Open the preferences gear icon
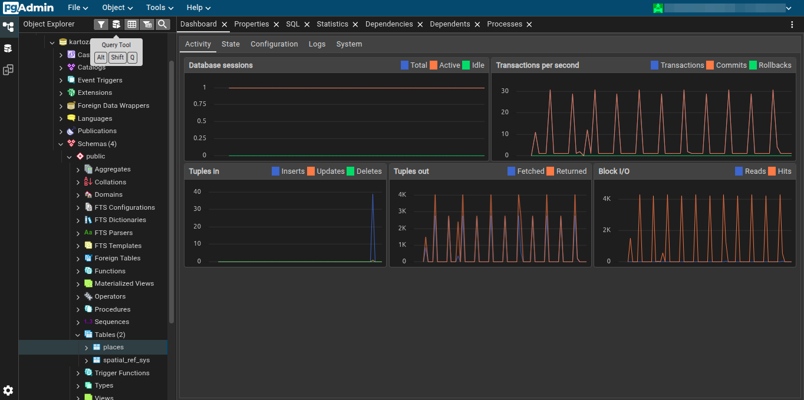Image resolution: width=804 pixels, height=400 pixels. 8,391
